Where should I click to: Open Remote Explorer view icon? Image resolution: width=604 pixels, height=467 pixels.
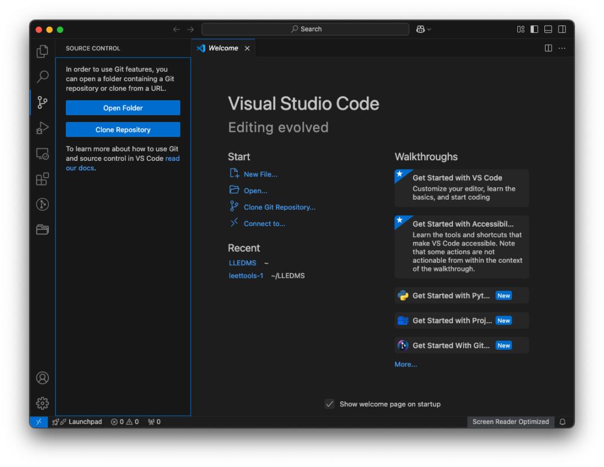[x=42, y=154]
